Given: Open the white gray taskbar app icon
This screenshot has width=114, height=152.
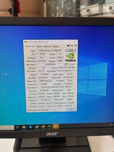Looking at the screenshot, I should click(37, 127).
